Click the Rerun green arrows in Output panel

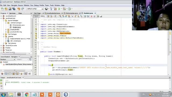(1, 80)
